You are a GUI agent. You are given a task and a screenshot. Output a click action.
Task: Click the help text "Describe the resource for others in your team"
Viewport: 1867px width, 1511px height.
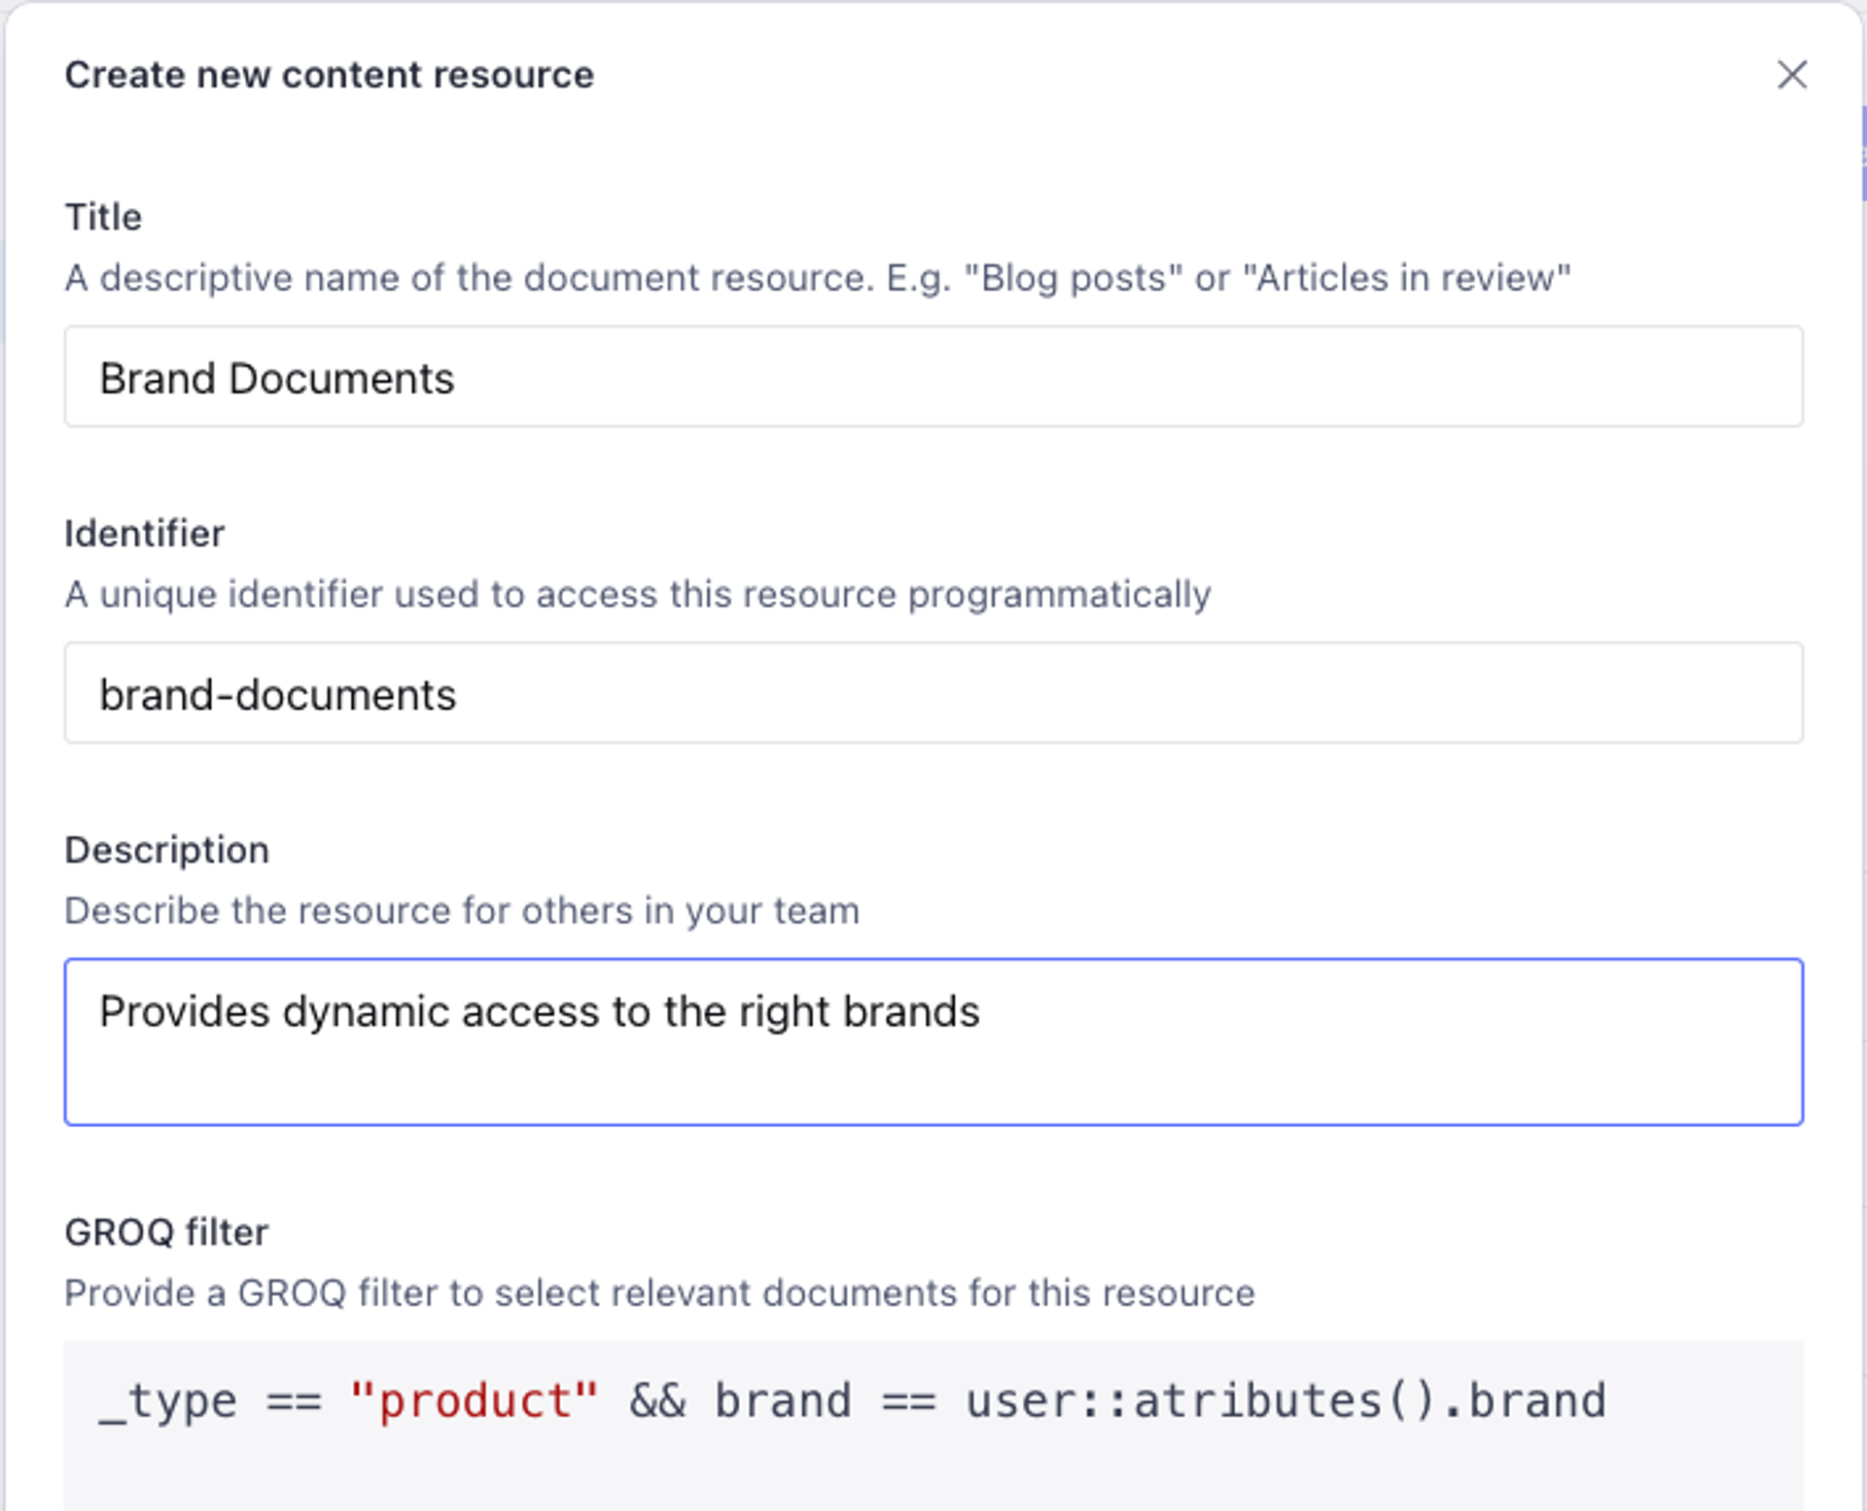pos(462,911)
